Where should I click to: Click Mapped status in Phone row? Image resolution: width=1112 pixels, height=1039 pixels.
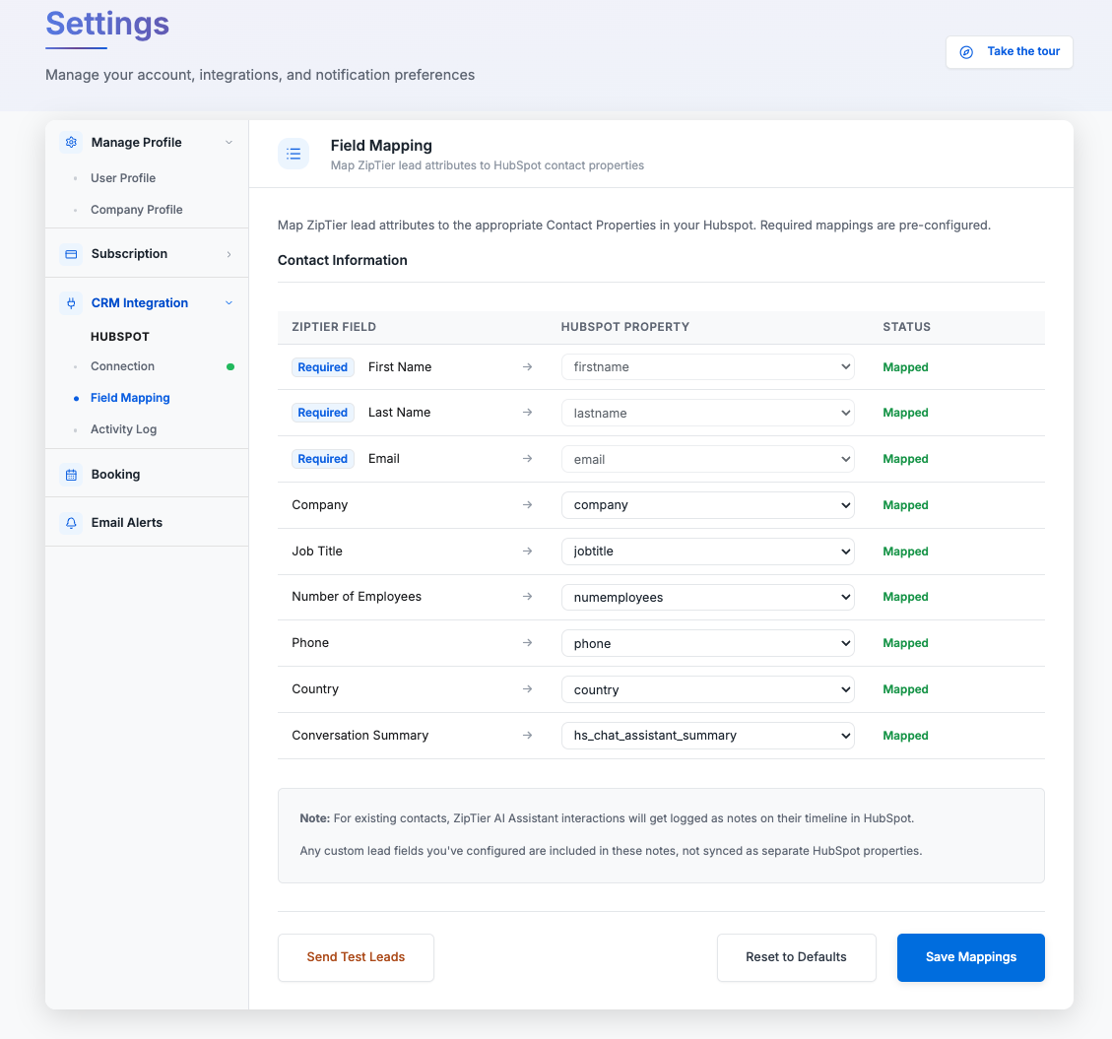[x=905, y=643]
